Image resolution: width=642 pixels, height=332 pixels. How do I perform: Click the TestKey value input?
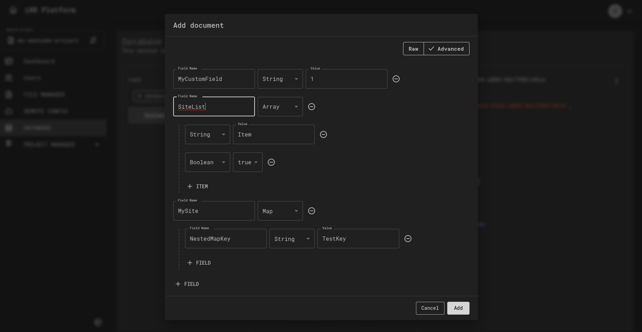point(358,239)
